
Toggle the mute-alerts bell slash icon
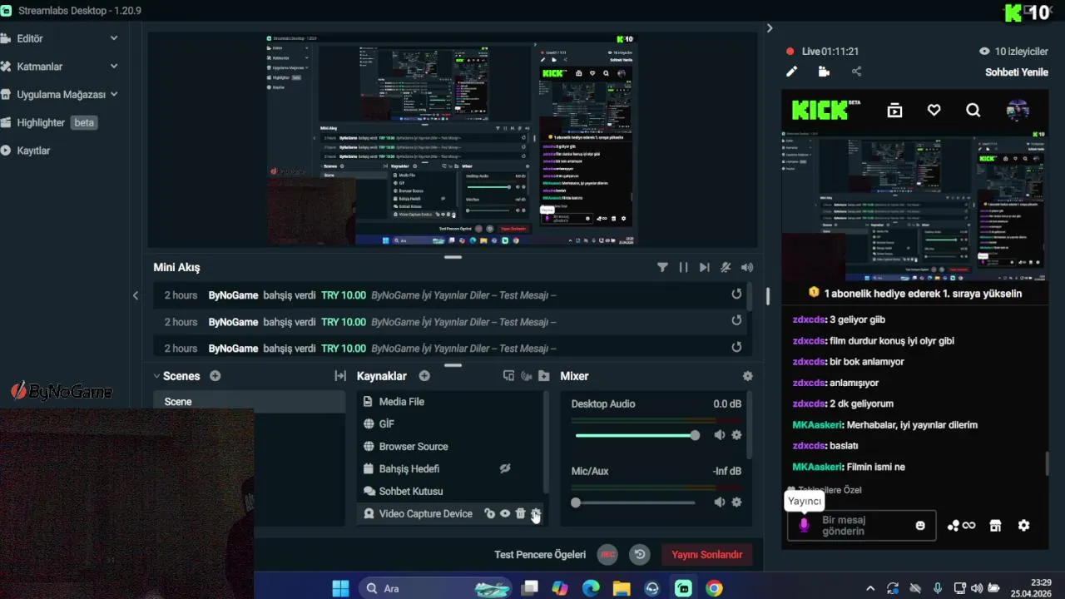(726, 268)
